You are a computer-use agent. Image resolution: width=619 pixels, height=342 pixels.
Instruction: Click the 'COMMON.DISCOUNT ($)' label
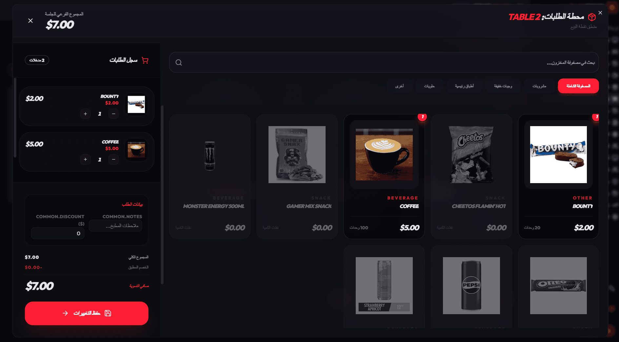point(60,220)
